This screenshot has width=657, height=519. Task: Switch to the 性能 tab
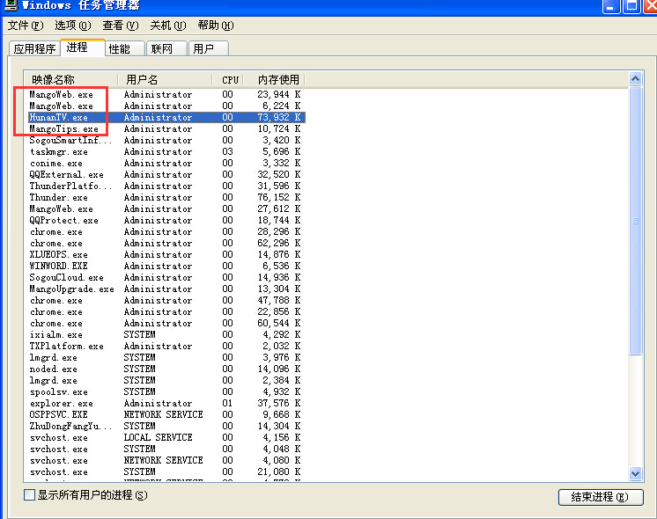[x=119, y=49]
